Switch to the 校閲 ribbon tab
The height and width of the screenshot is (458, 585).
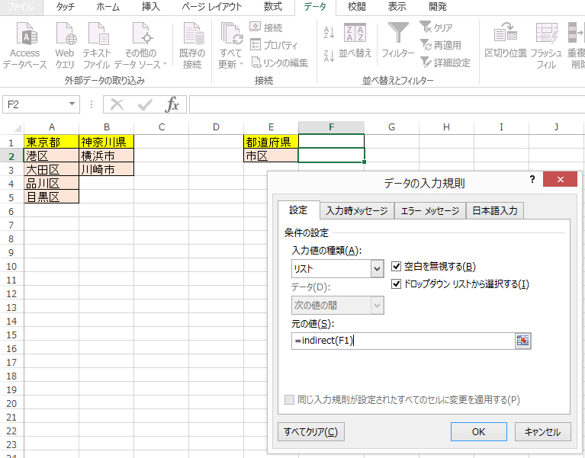(x=356, y=7)
